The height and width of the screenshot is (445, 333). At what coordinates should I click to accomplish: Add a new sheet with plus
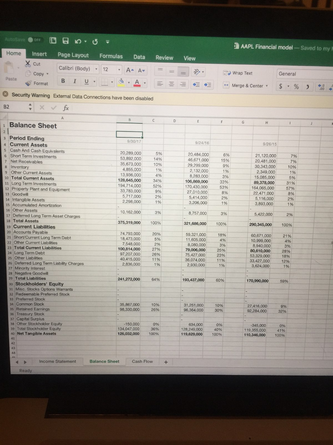166,362
